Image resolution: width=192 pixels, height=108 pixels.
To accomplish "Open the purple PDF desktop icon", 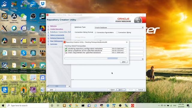I will (x=33, y=91).
